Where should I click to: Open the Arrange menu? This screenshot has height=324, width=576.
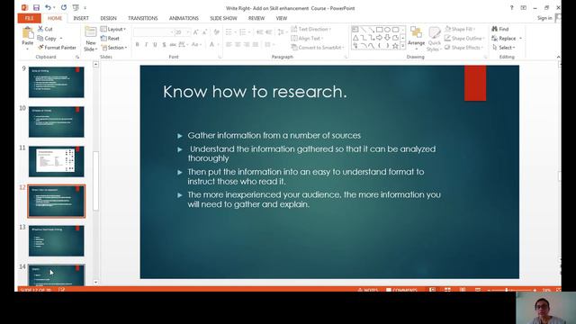click(416, 37)
